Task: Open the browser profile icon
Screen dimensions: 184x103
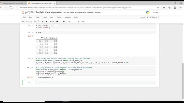Action: (x=175, y=8)
